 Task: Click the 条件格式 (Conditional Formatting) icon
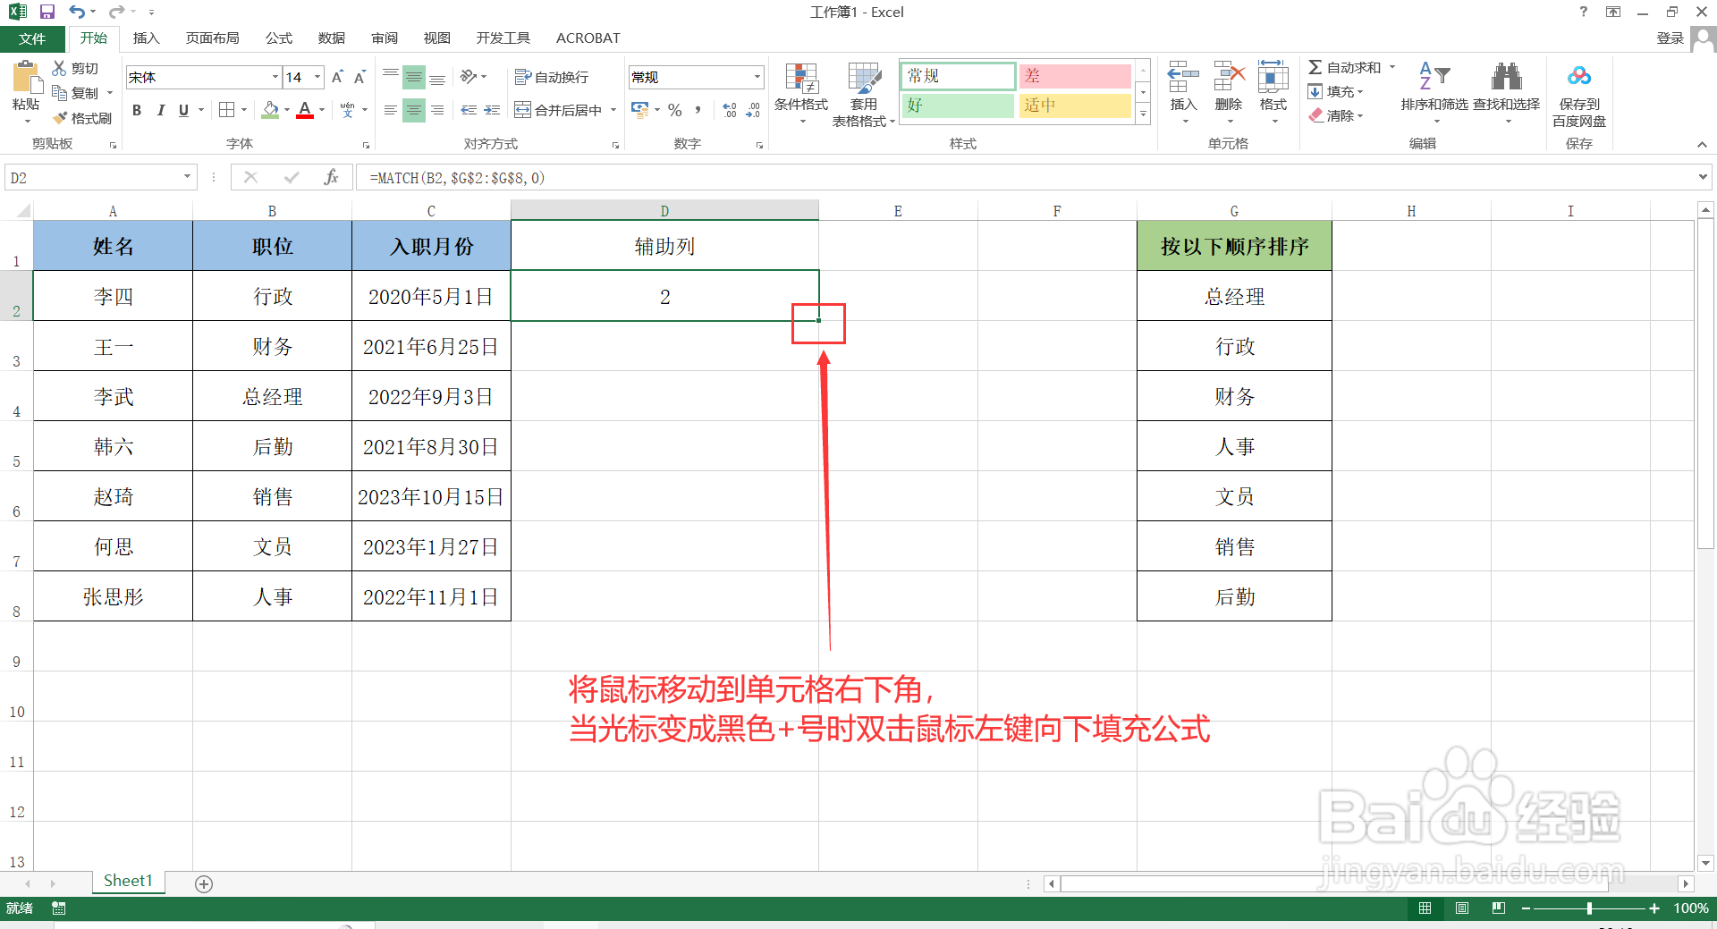coord(800,79)
